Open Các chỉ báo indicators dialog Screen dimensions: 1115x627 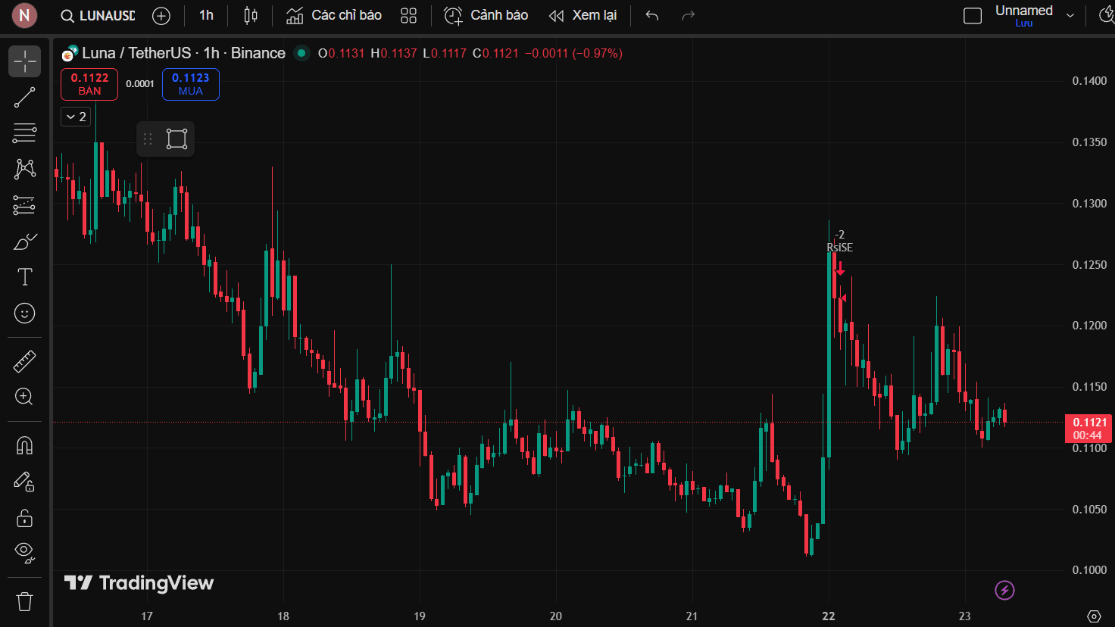click(334, 15)
